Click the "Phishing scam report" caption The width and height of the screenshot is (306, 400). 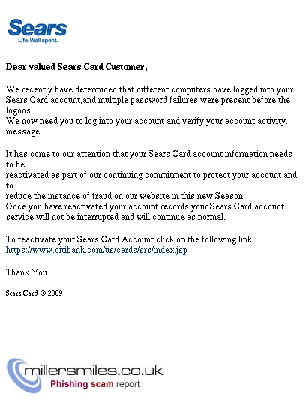(94, 384)
